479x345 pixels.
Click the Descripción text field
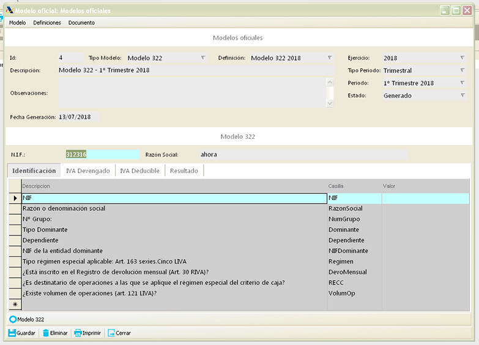[x=196, y=70]
